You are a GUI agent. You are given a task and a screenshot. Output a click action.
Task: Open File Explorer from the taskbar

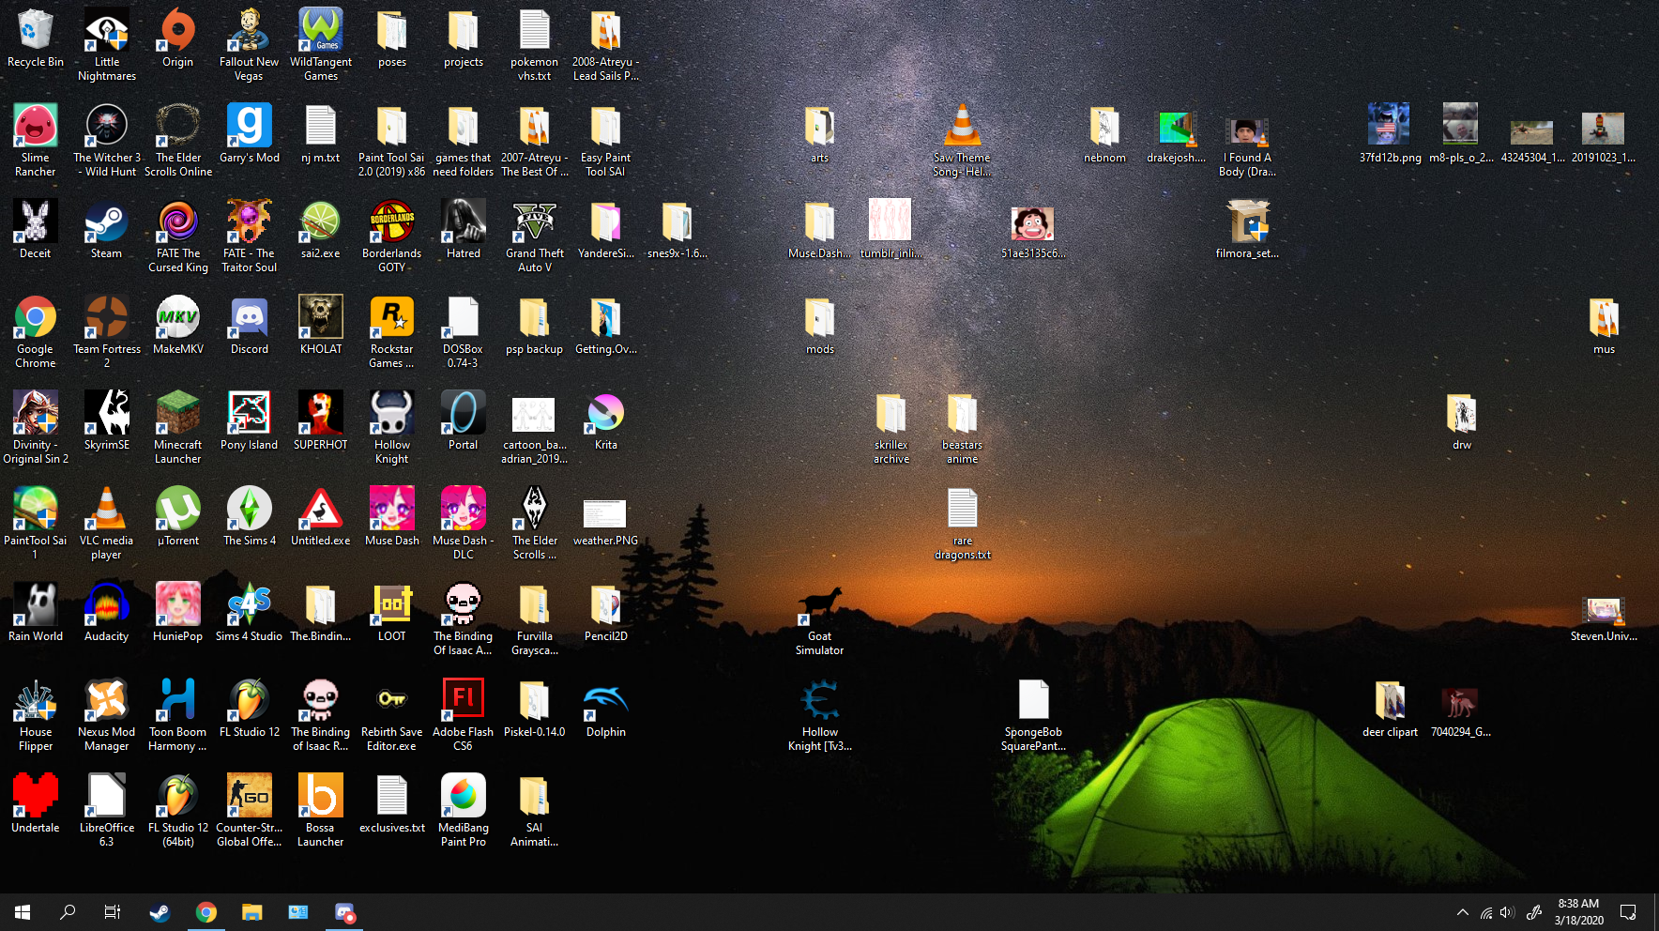tap(251, 912)
